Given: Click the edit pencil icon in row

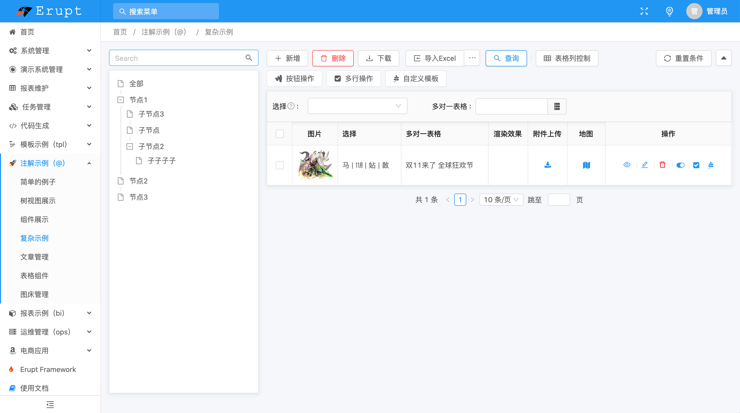Looking at the screenshot, I should point(644,165).
